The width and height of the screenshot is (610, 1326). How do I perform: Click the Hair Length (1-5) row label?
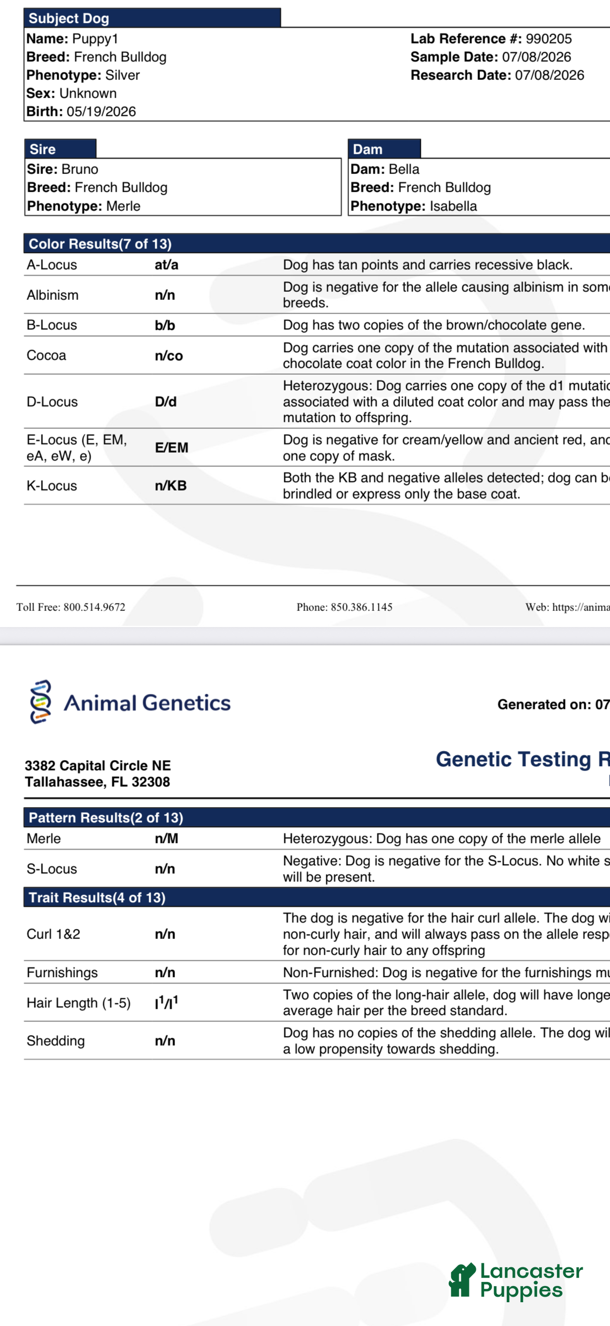click(x=79, y=1003)
